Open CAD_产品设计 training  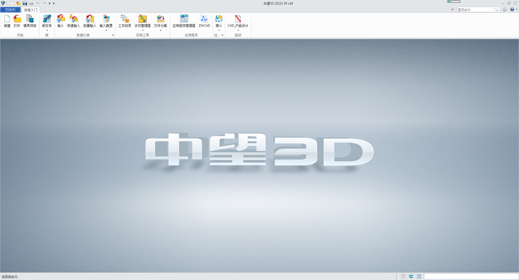(238, 21)
